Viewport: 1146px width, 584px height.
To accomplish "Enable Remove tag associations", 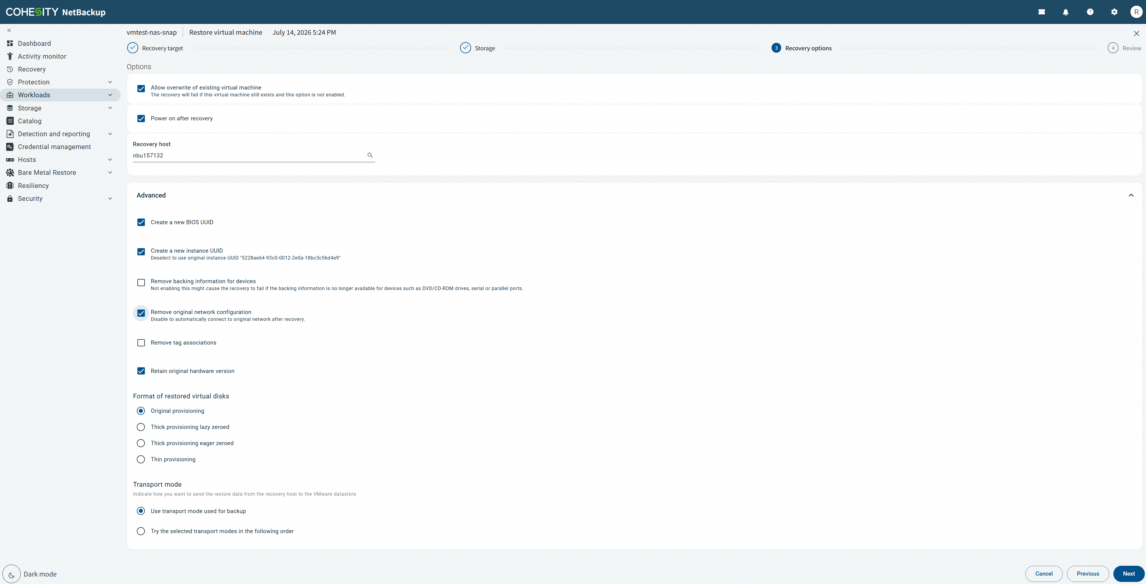I will point(141,342).
